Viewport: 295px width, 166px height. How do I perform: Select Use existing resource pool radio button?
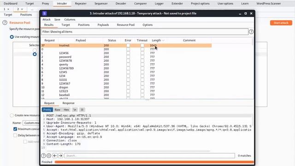click(x=12, y=37)
